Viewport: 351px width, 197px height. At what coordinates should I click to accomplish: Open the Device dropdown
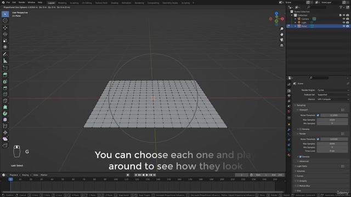(x=333, y=99)
